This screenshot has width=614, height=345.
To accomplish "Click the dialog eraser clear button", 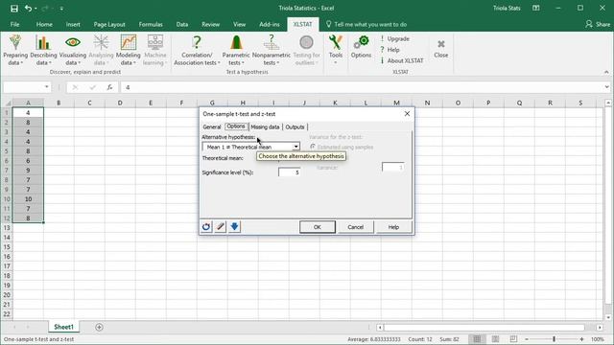I will pos(221,227).
